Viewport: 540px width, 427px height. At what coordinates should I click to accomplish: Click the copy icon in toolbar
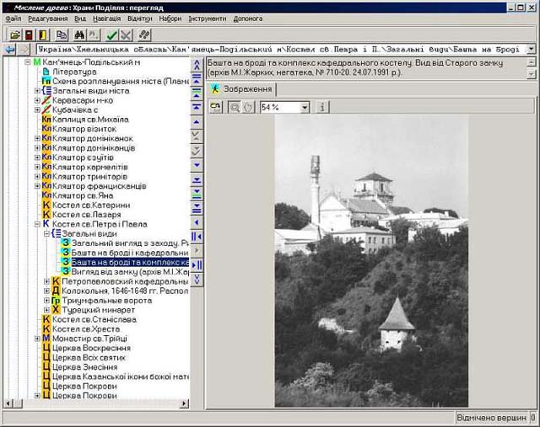tap(62, 35)
